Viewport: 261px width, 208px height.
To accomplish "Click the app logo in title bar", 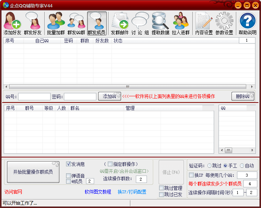I will (6, 5).
